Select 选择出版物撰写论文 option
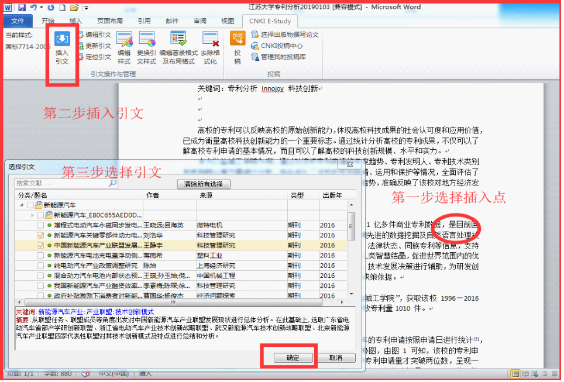 pos(286,35)
